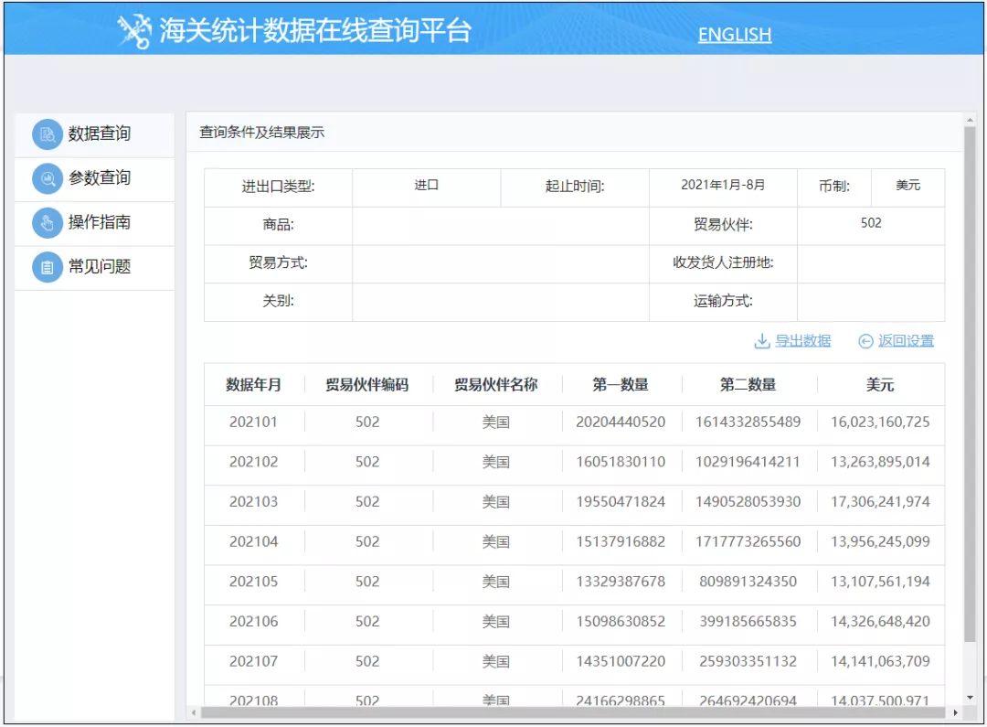Open the 数据查询 menu item
This screenshot has height=727, width=987.
(100, 134)
